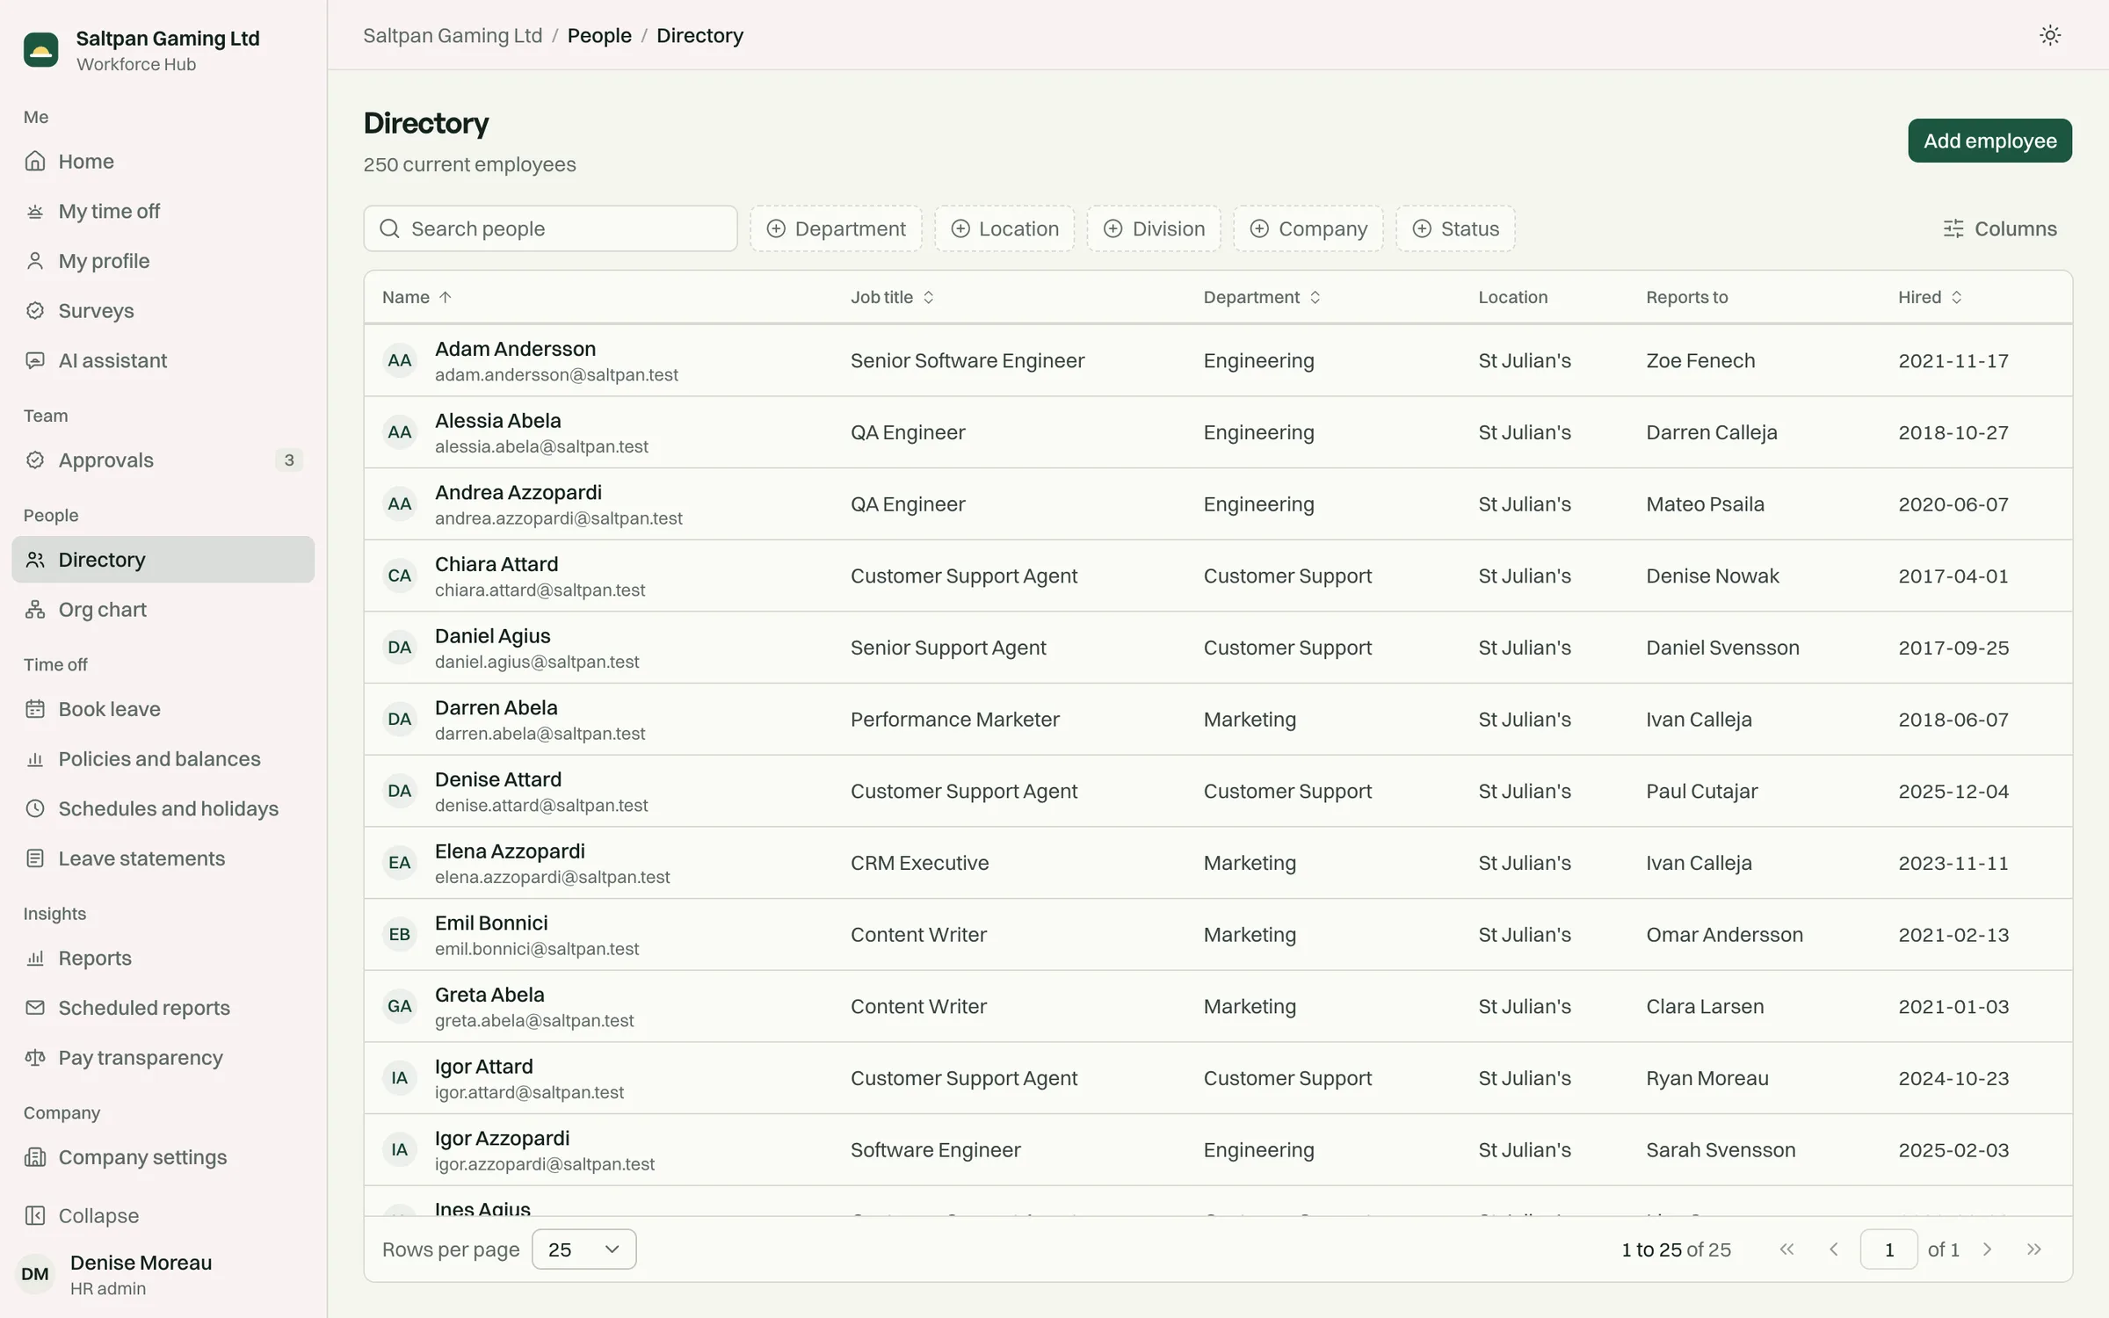Go to next page arrow
This screenshot has width=2109, height=1318.
coord(1988,1249)
